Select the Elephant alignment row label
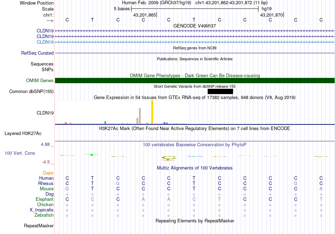The height and width of the screenshot is (234, 335). [x=44, y=199]
